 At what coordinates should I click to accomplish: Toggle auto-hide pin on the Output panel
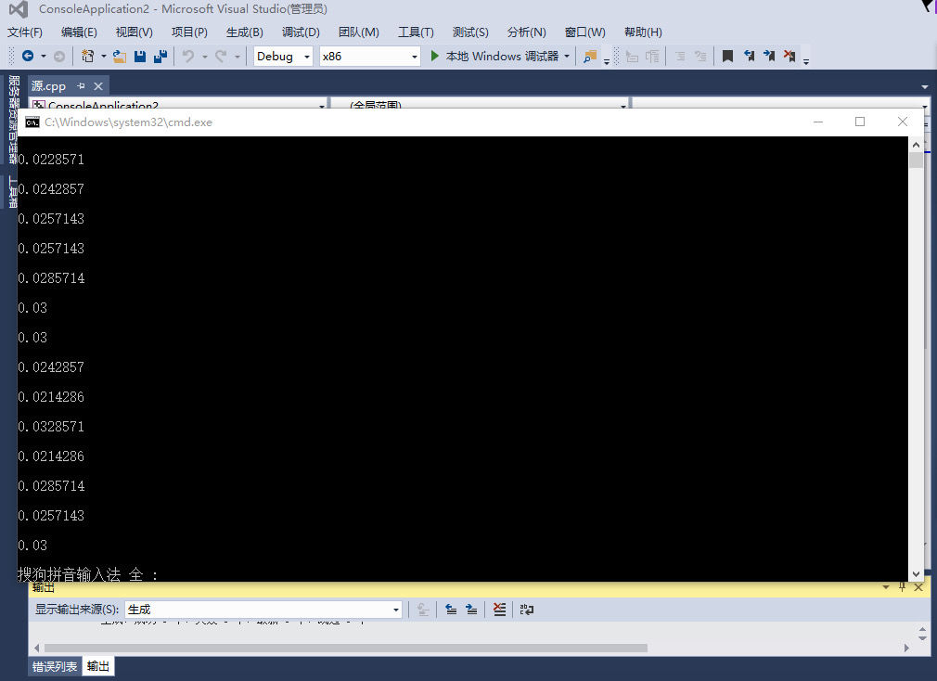[x=902, y=587]
